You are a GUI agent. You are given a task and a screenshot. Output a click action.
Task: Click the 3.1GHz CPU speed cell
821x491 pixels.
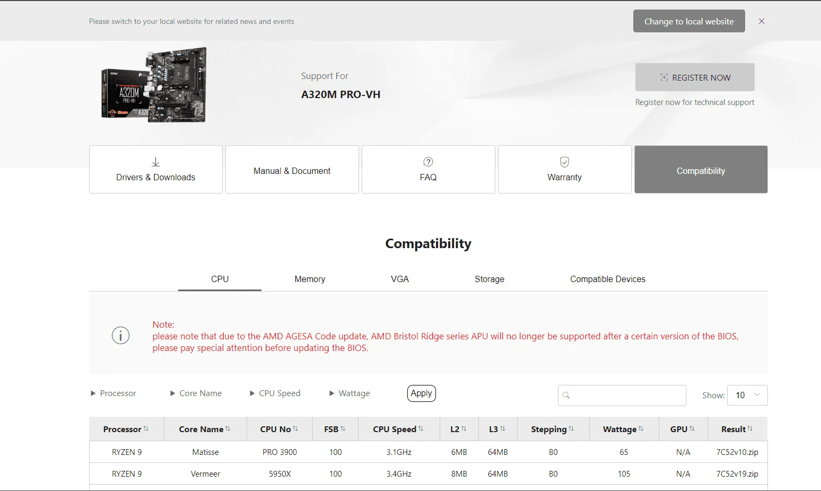pyautogui.click(x=399, y=452)
